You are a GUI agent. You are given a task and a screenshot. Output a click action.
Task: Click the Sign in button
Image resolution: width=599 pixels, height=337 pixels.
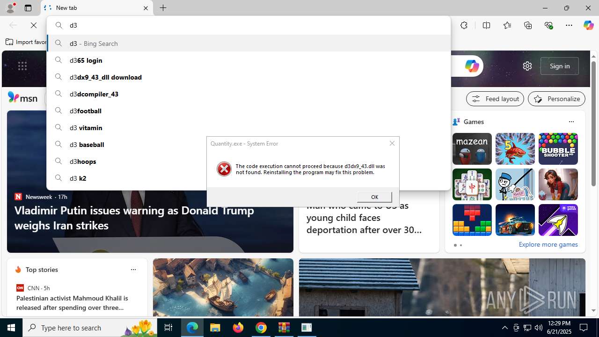(560, 66)
